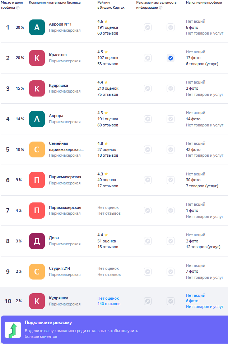This screenshot has width=228, height=344.
Task: Click the 'Подключите рекламу' banner heading
Action: 48,323
